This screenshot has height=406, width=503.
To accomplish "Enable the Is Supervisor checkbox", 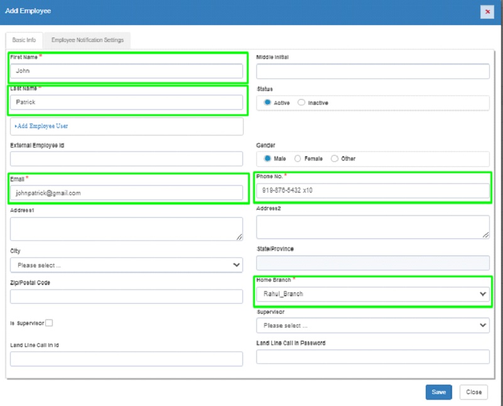I will tap(49, 323).
